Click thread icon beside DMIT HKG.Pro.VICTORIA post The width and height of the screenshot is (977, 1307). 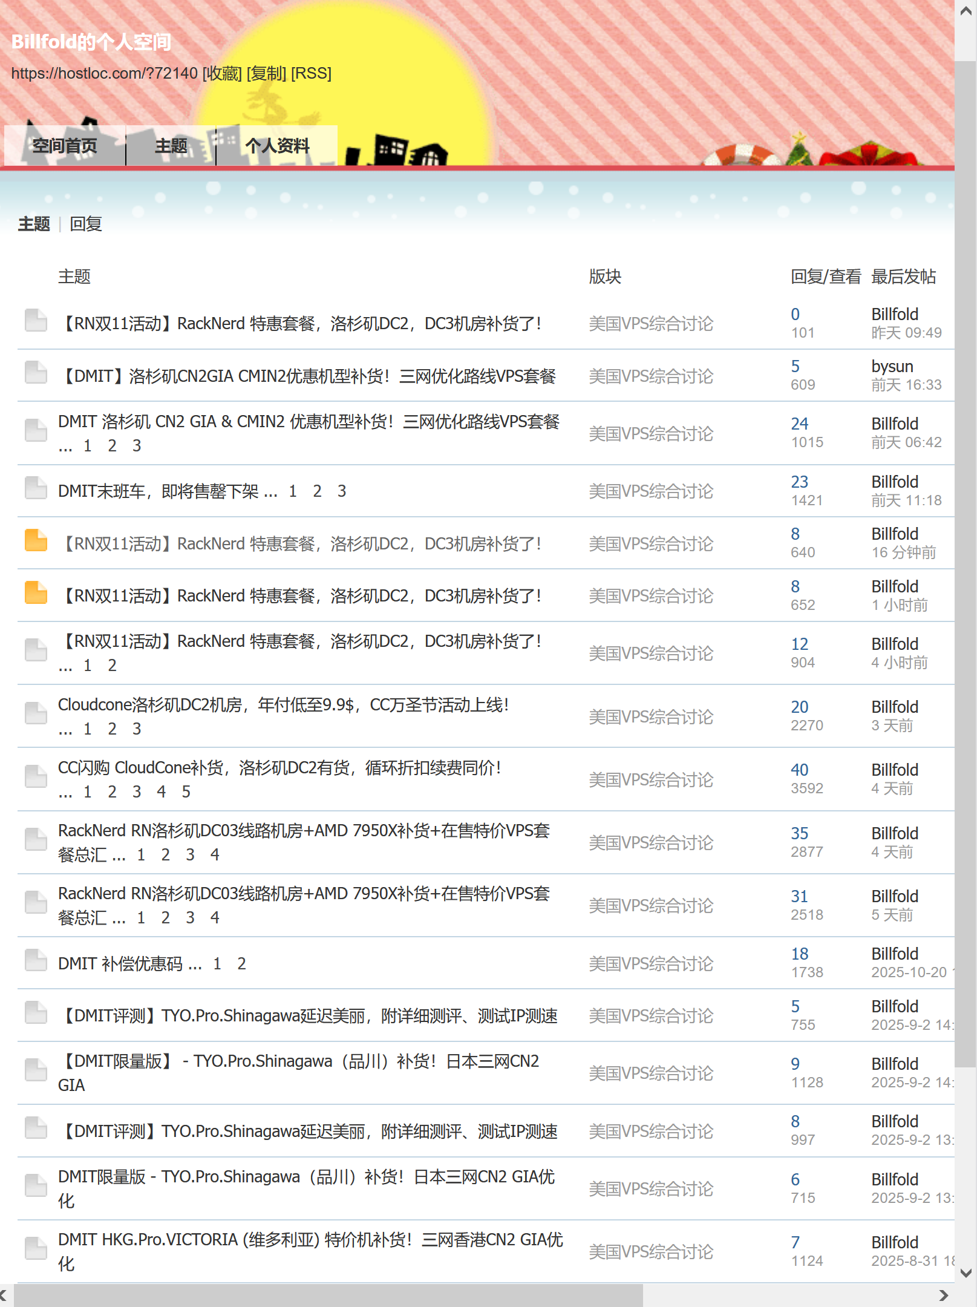[x=36, y=1248]
